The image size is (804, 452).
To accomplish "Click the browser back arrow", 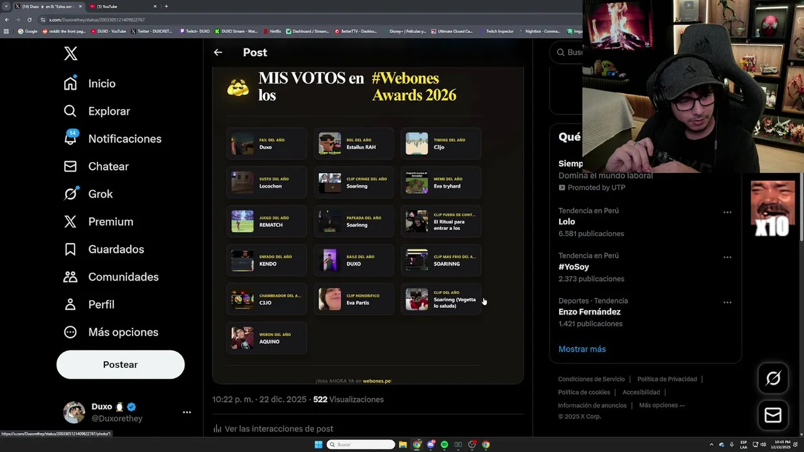I will pyautogui.click(x=6, y=19).
